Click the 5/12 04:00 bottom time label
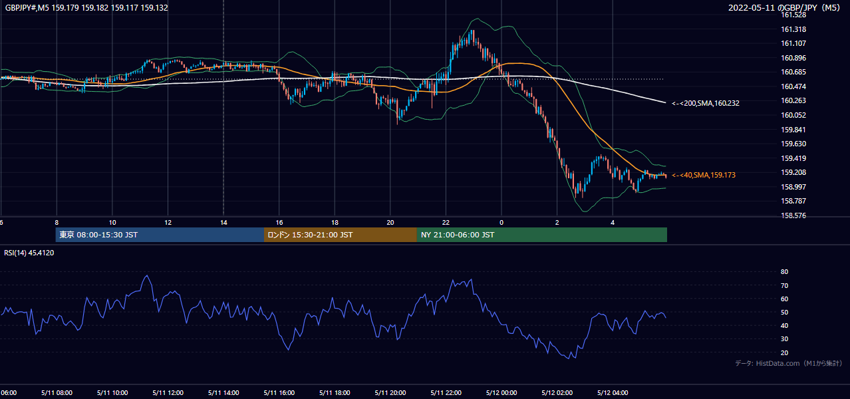Screen dimensions: 850x399 coord(613,393)
